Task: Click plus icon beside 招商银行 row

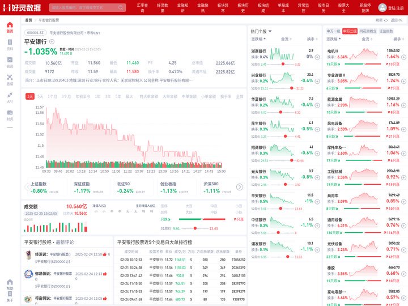Action: pos(317,154)
